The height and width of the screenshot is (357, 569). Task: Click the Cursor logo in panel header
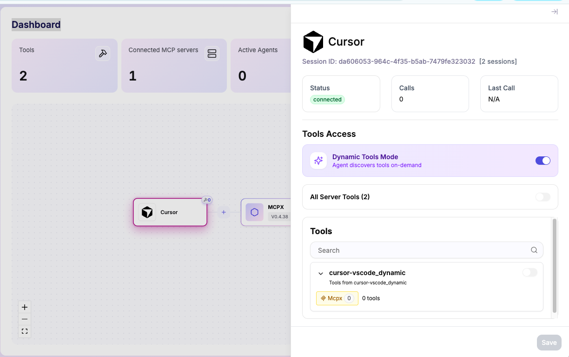click(313, 42)
